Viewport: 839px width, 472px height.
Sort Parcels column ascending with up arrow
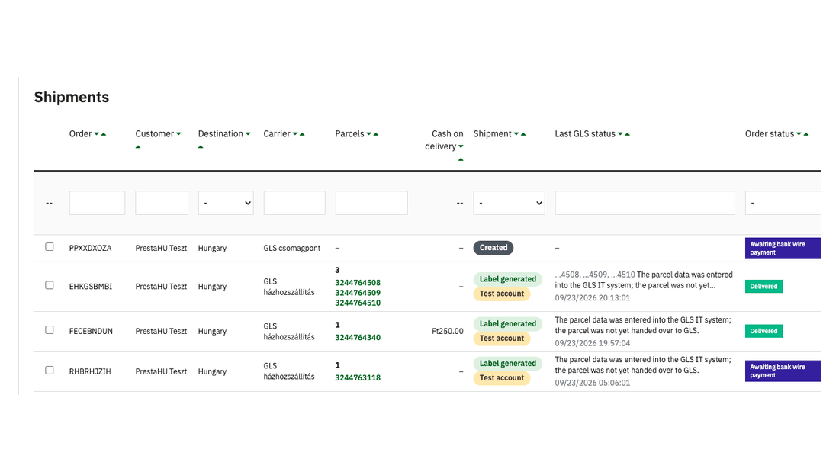pos(376,134)
